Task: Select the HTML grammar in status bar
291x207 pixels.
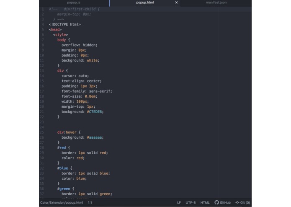Action: tap(205, 202)
